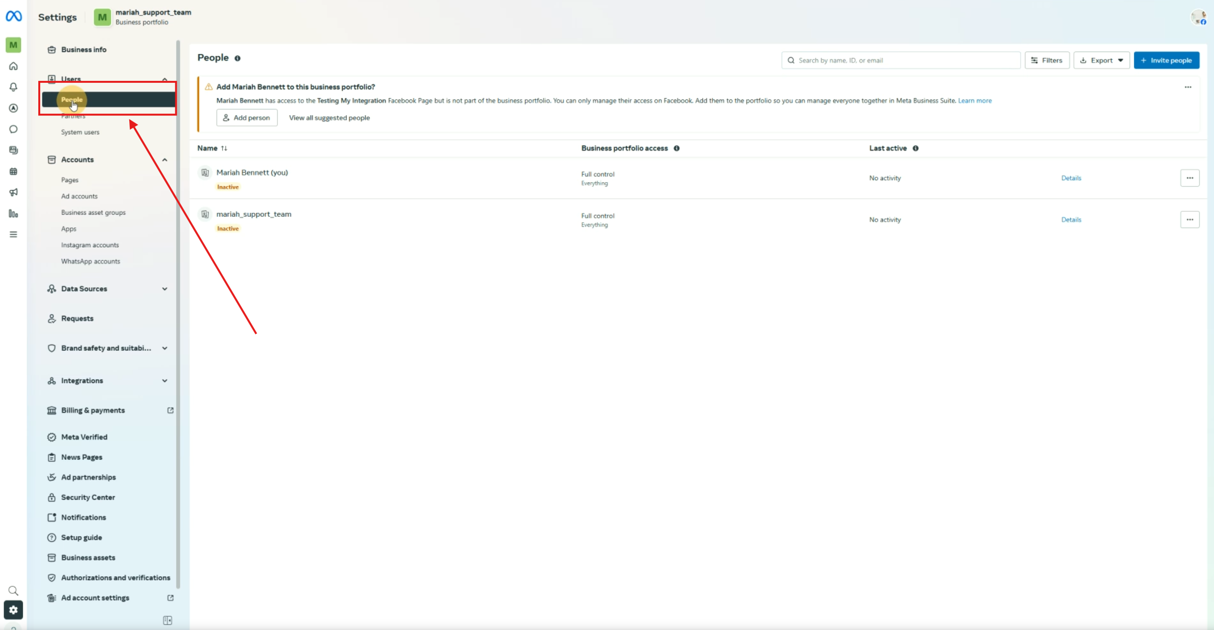Open the Planner calendar icon
Viewport: 1214px width, 630px height.
tap(13, 171)
